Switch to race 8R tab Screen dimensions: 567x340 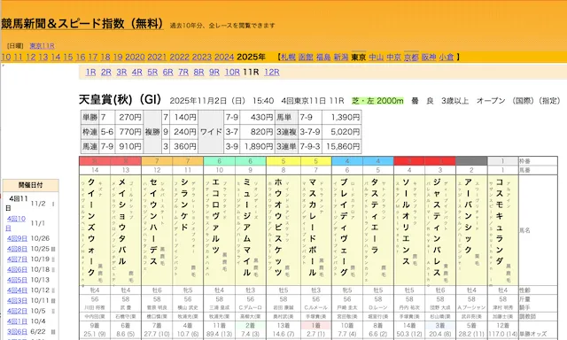[x=198, y=73]
